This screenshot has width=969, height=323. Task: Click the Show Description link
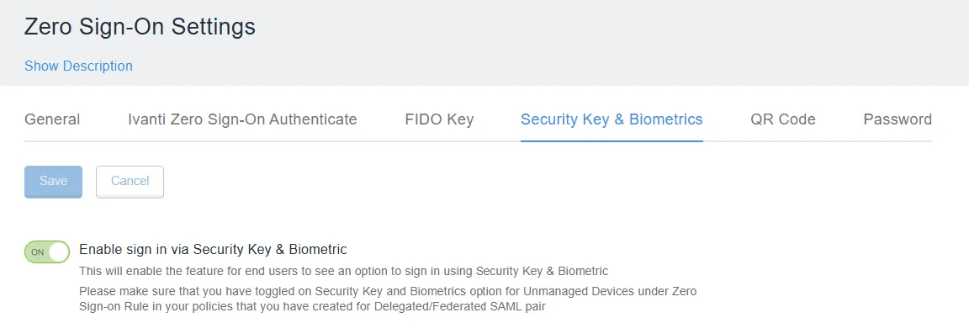pos(78,66)
